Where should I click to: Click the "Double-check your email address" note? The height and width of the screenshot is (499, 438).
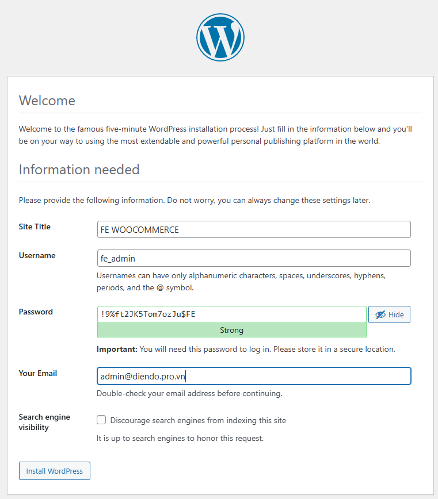coord(189,394)
